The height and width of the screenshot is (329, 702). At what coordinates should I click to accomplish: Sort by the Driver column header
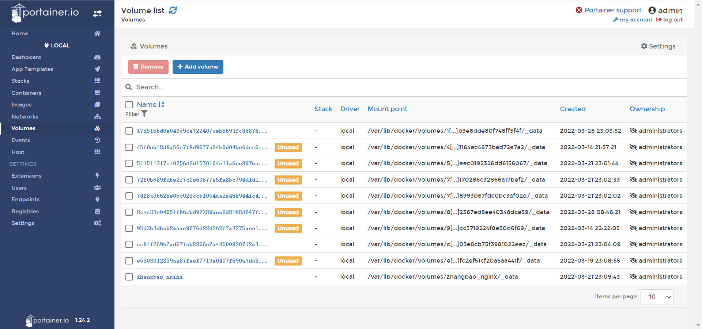click(350, 109)
